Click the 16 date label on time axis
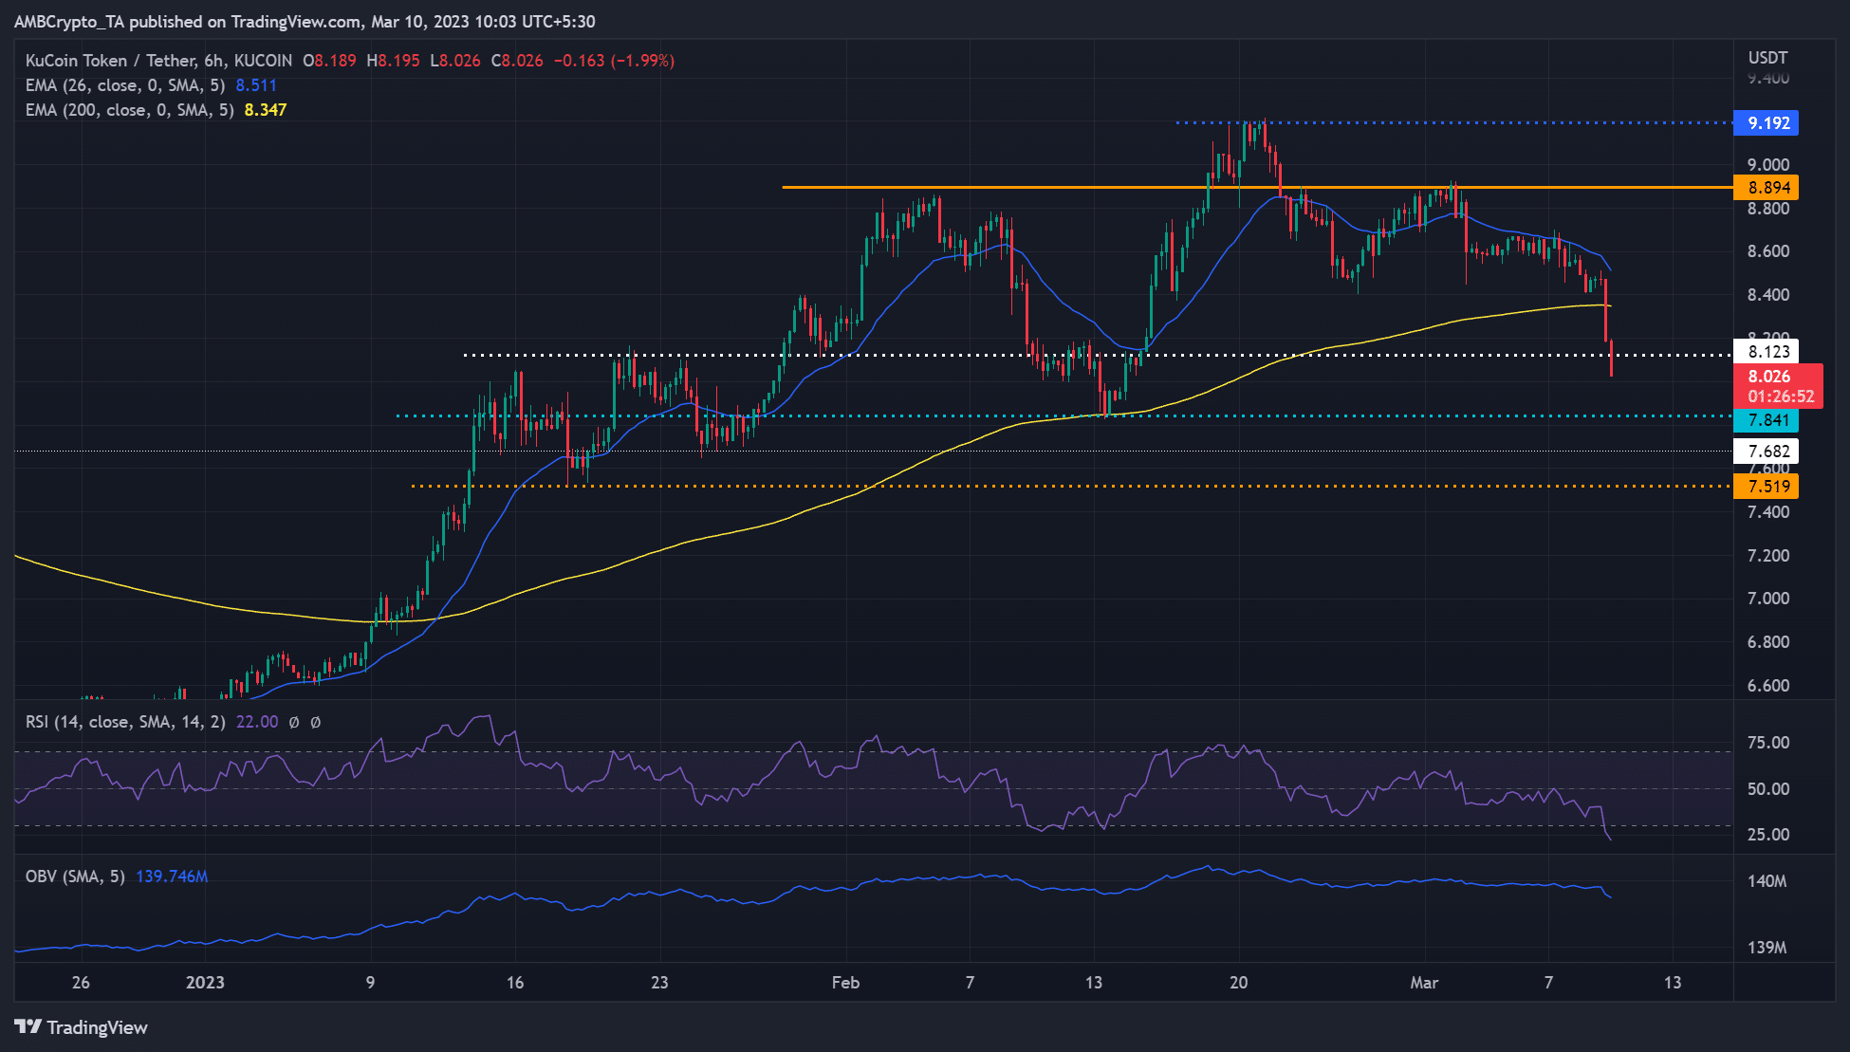The image size is (1850, 1052). click(x=515, y=983)
